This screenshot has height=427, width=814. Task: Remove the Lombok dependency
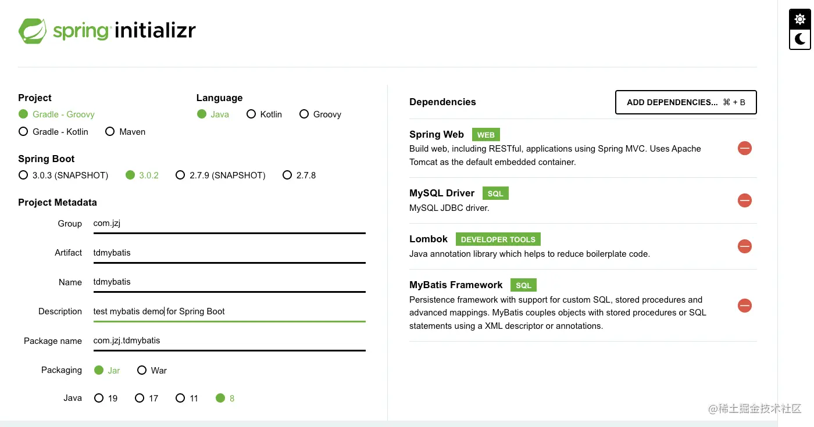point(744,246)
